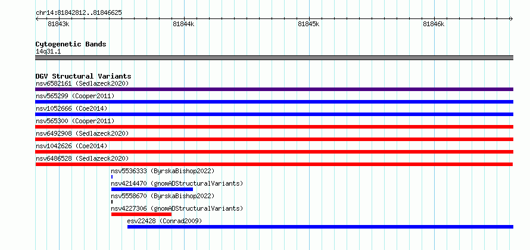Select the dark purple nsv6582161 variant bar
Image resolution: width=530 pixels, height=250 pixels.
point(274,89)
